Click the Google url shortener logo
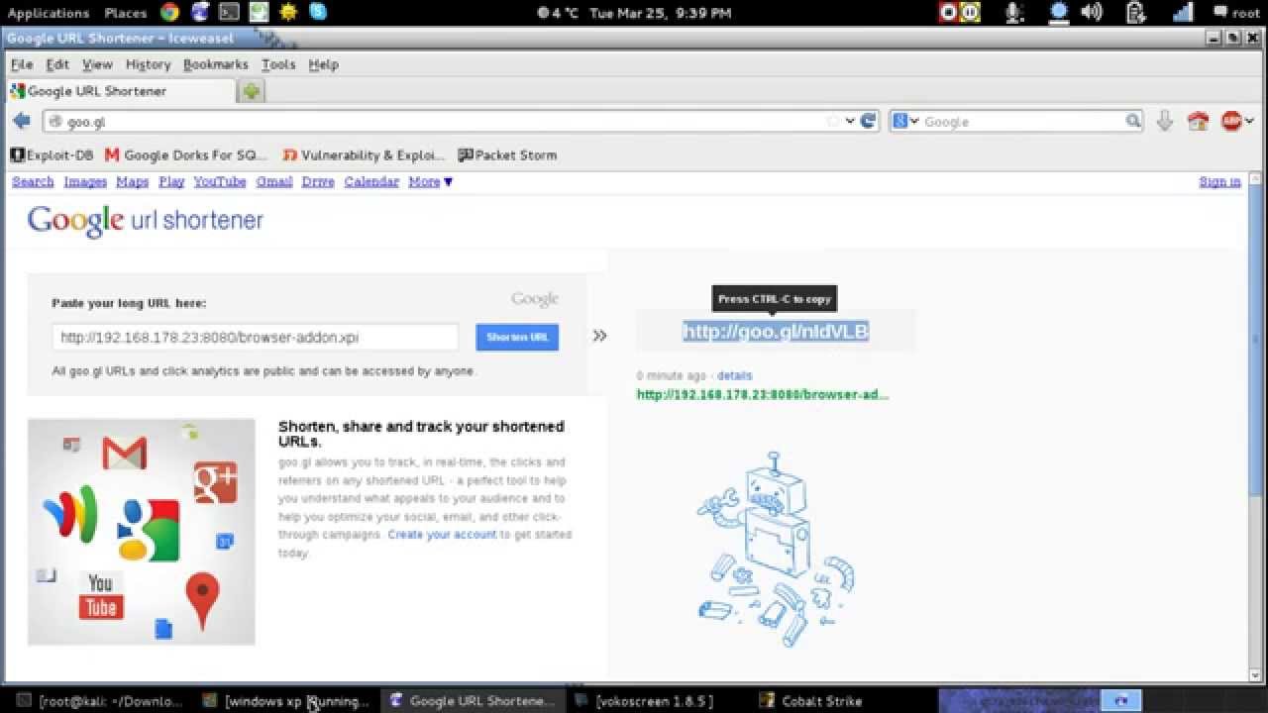 pyautogui.click(x=146, y=220)
